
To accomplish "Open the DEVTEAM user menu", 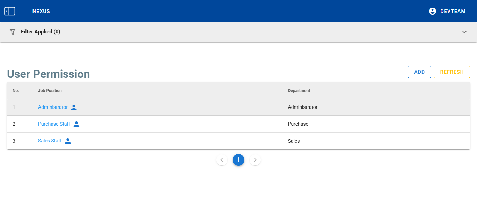I will click(453, 11).
